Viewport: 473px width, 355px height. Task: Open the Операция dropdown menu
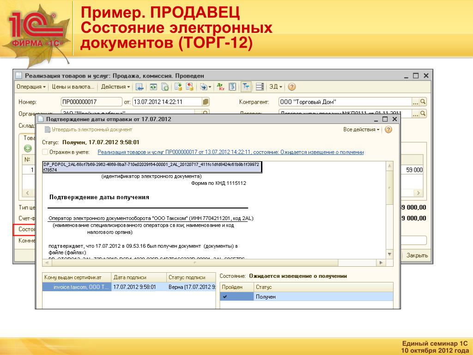pyautogui.click(x=31, y=86)
